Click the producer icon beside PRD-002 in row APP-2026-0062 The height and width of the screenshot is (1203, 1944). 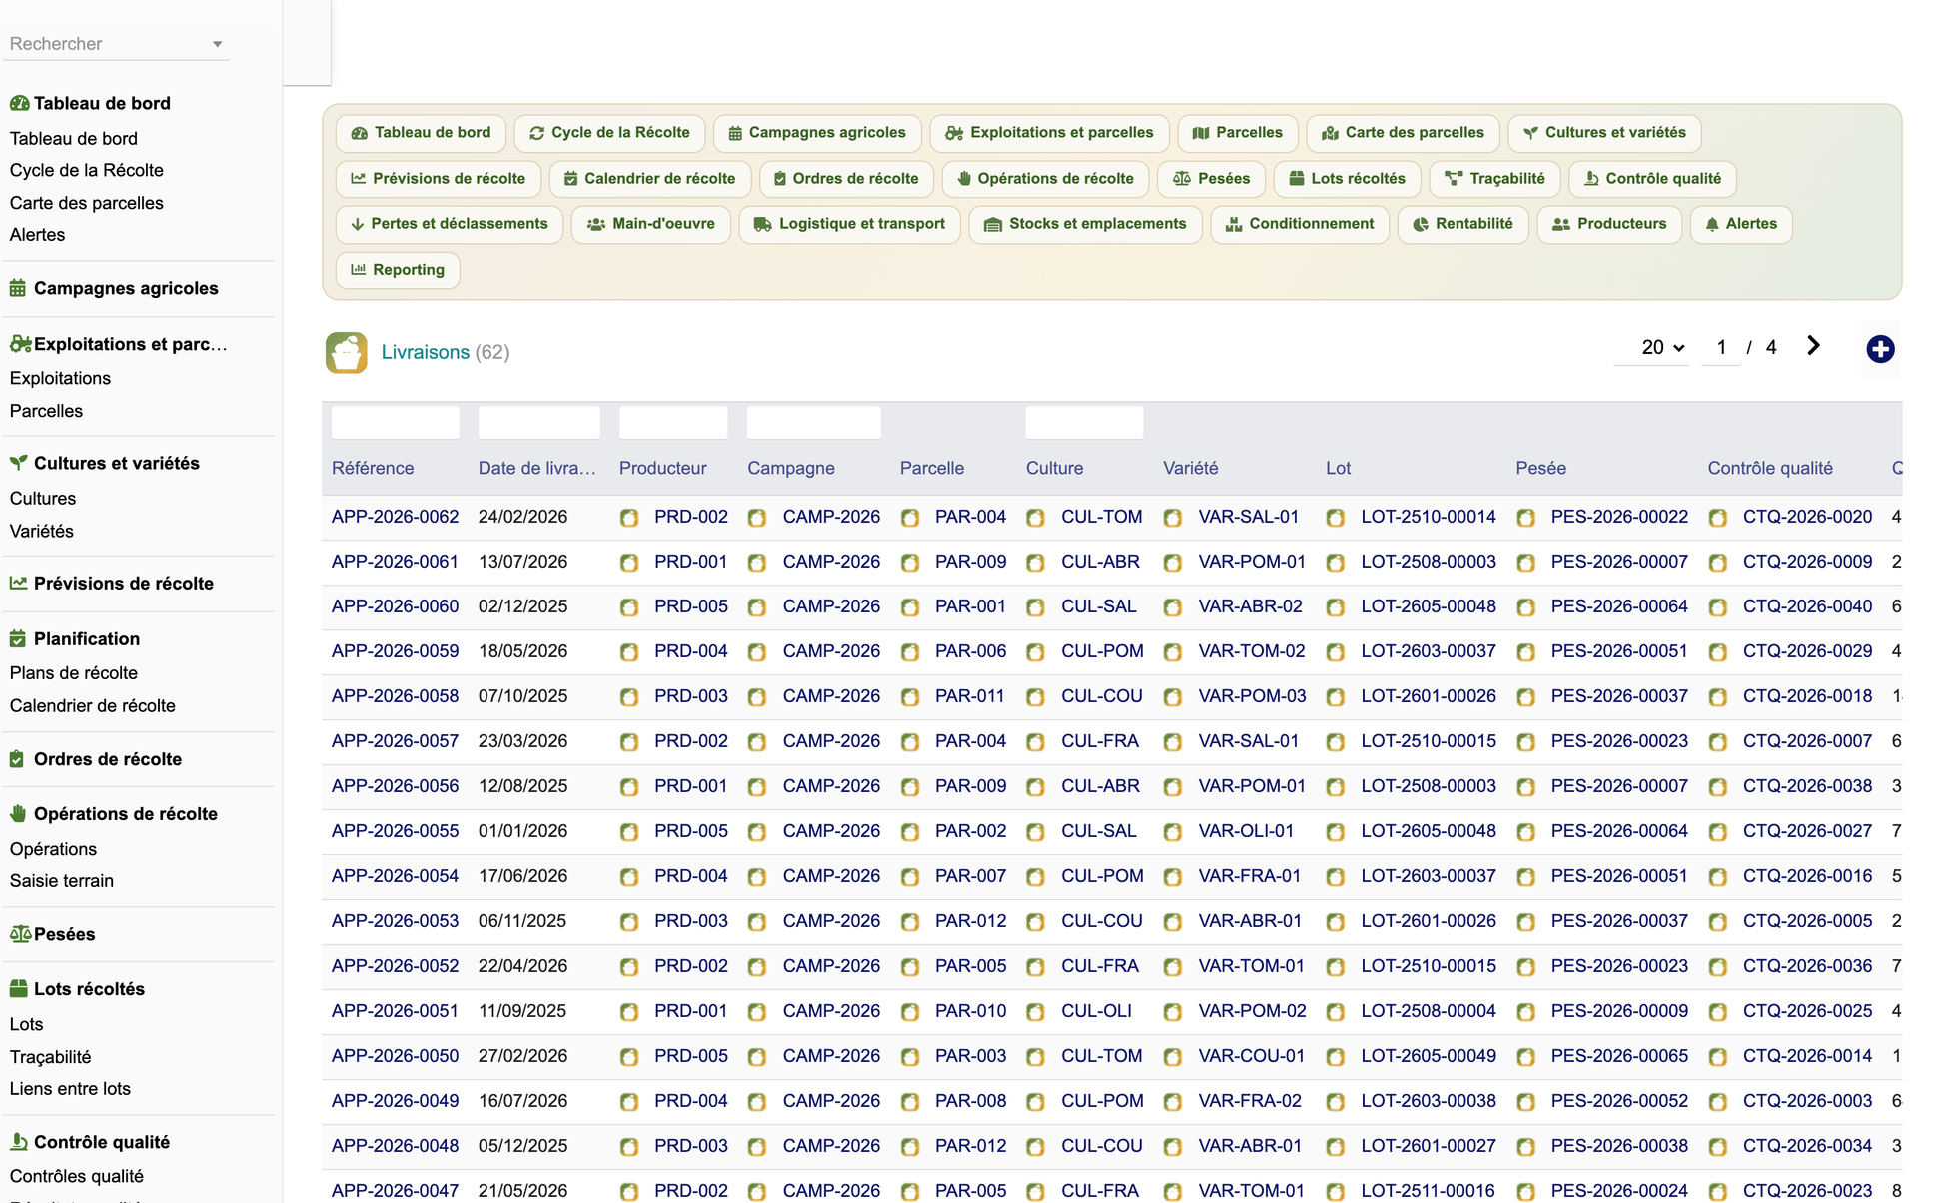[629, 517]
